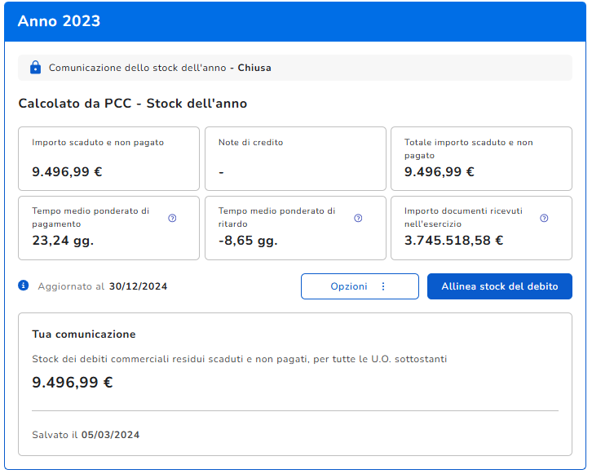The height and width of the screenshot is (474, 592).
Task: Click the -8,65 gg. delay value
Action: [248, 241]
